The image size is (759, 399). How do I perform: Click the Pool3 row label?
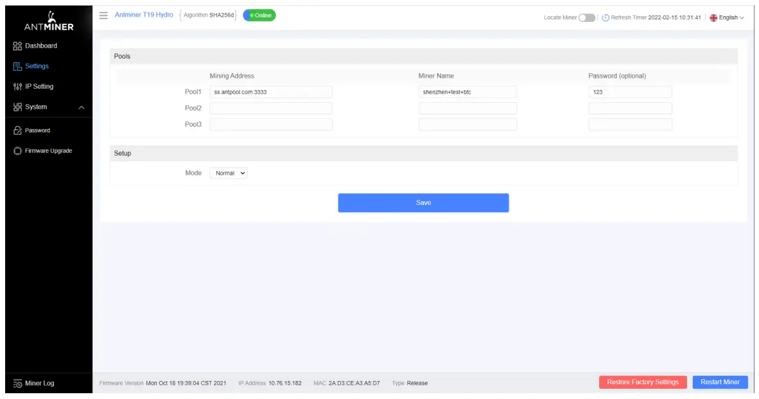193,125
